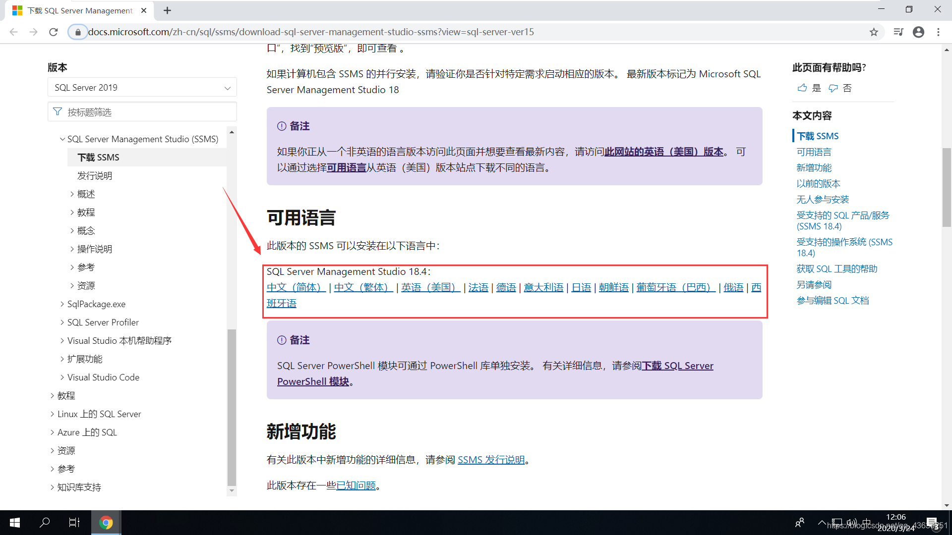
Task: Click the address bar URL
Action: coord(311,32)
